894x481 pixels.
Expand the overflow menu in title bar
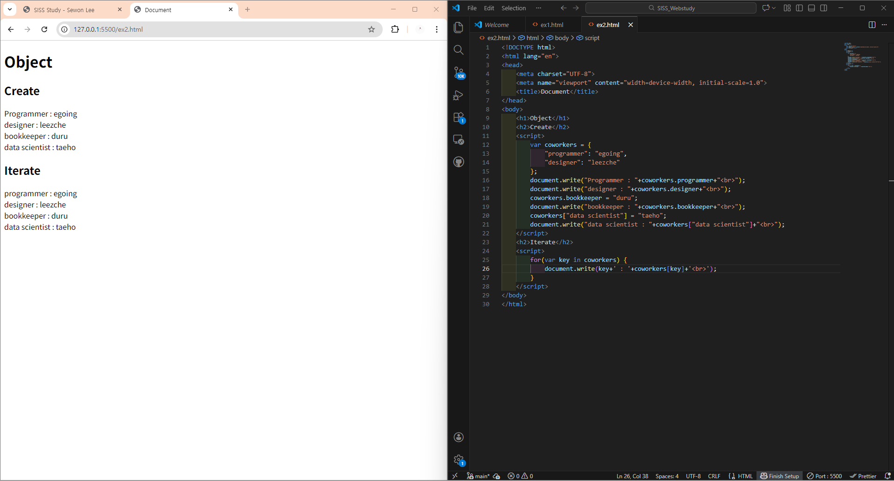[538, 8]
